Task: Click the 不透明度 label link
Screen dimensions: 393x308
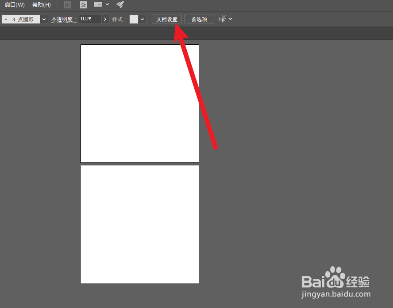Action: tap(64, 19)
